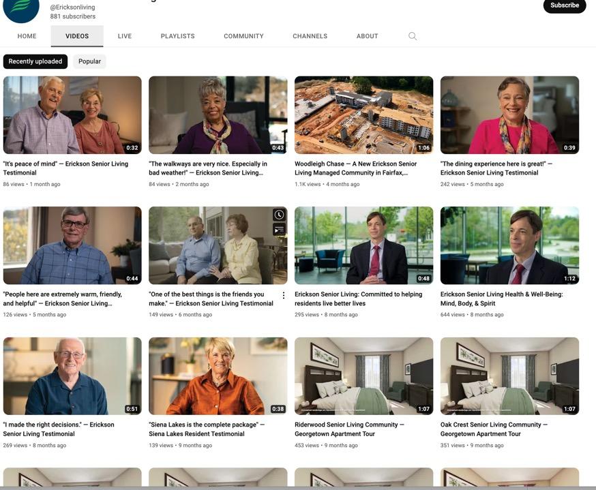The height and width of the screenshot is (490, 596).
Task: Click the Add to queue icon on thumbnail
Action: 279,230
